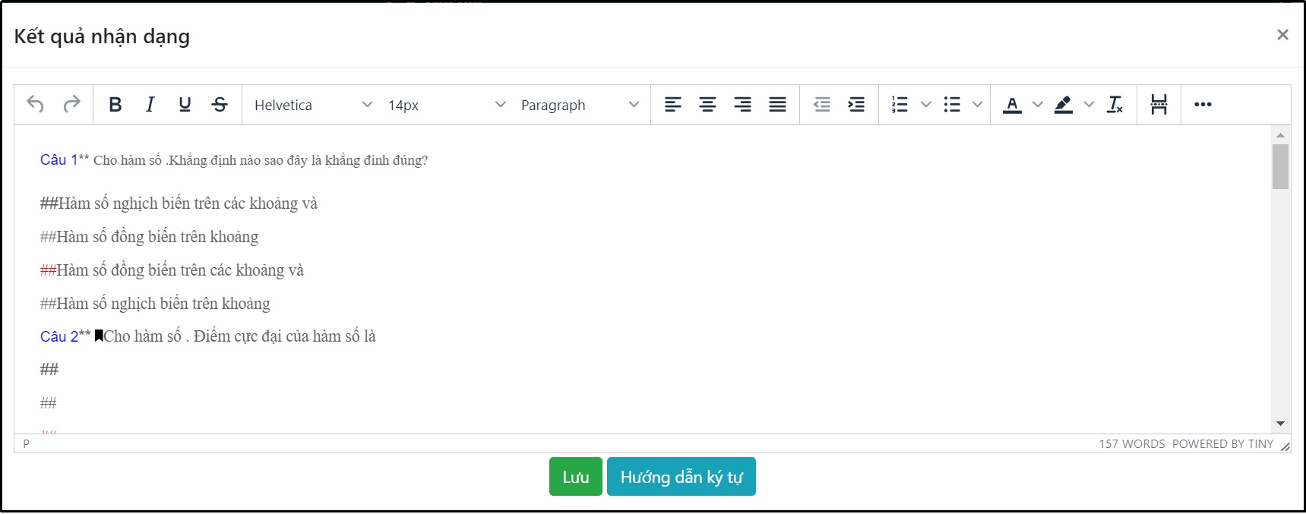
Task: Open the Helvetica font family dropdown
Action: 313,105
